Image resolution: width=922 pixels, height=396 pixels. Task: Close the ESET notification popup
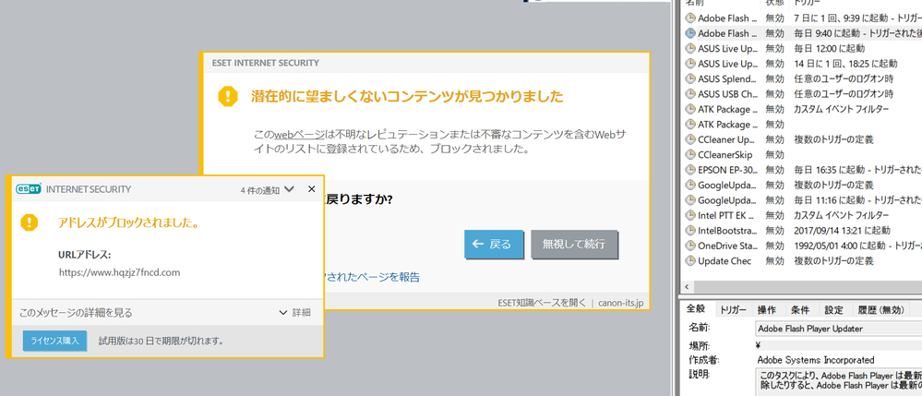click(312, 189)
